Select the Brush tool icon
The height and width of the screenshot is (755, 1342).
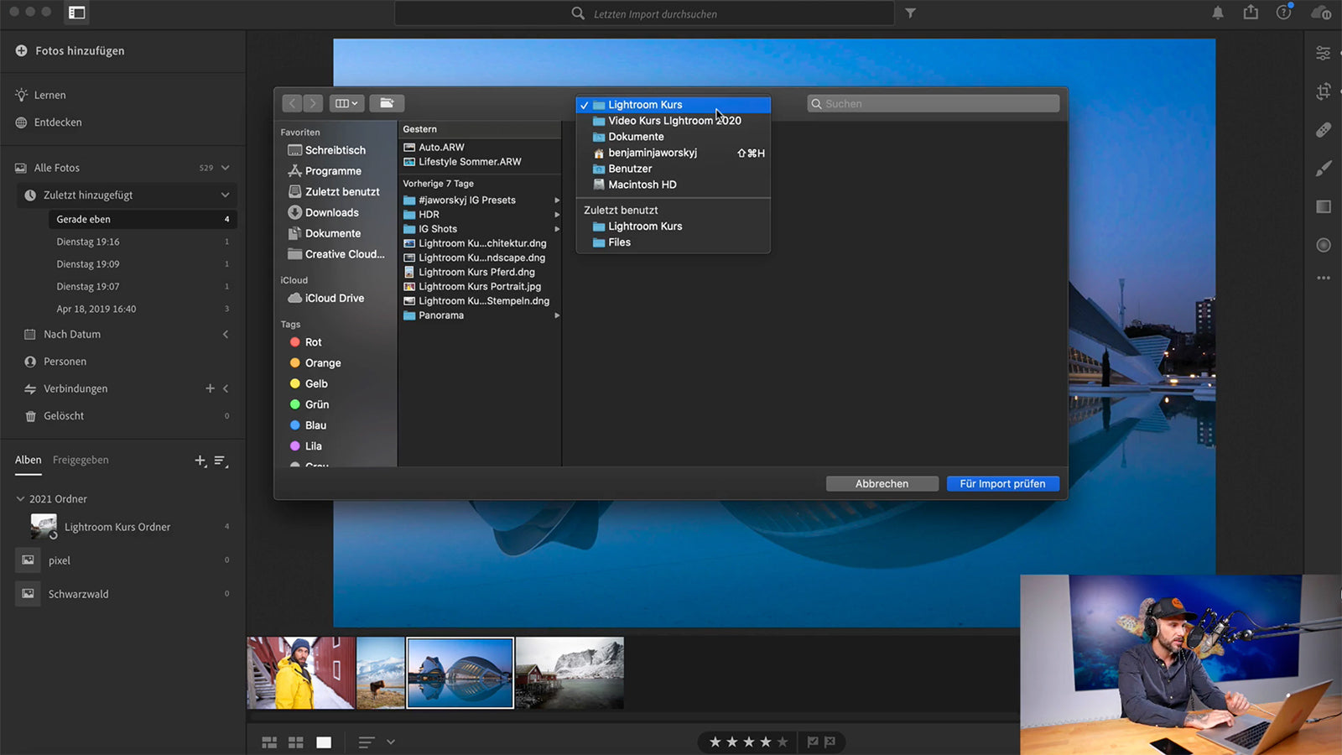(1324, 168)
